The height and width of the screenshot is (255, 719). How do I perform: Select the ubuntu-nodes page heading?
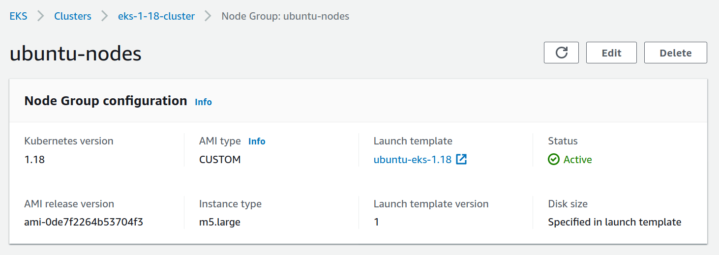pos(76,54)
